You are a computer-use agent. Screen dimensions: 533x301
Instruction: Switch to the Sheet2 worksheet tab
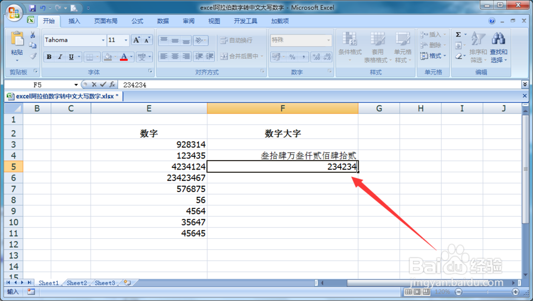point(76,283)
